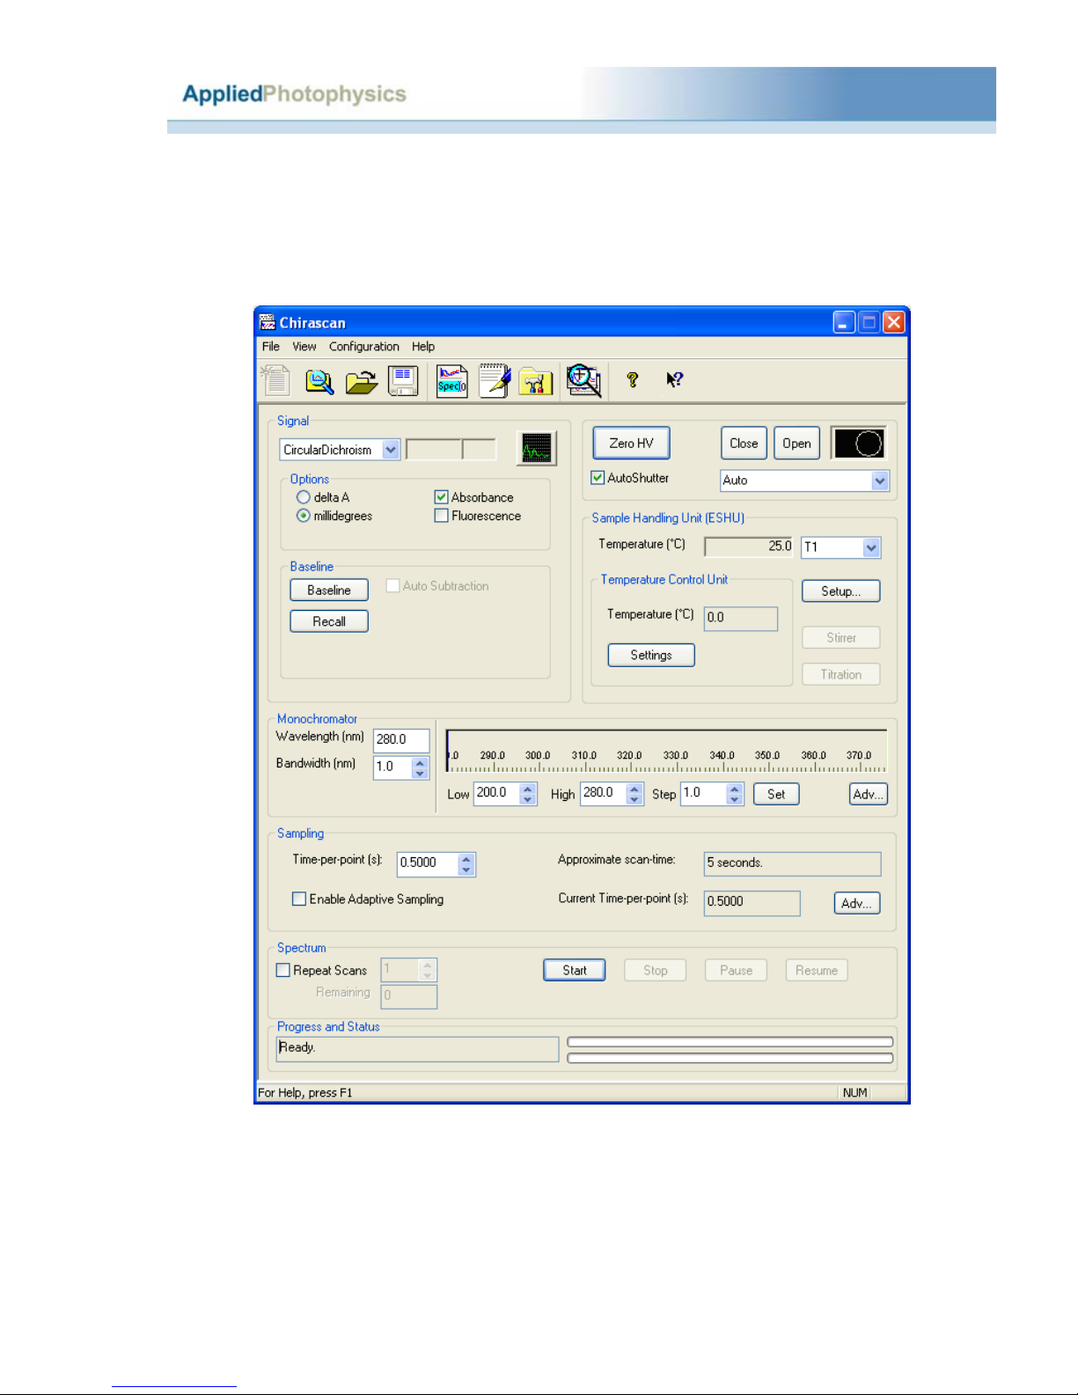Click the monochromator Adv... button
1078x1395 pixels.
click(869, 794)
